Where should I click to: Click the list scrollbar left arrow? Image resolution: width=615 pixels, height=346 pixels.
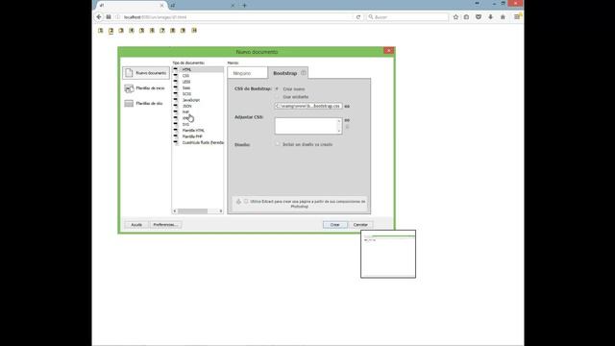coord(175,211)
